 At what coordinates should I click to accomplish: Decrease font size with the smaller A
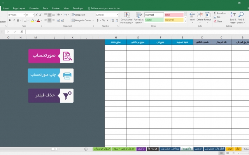[40, 15]
